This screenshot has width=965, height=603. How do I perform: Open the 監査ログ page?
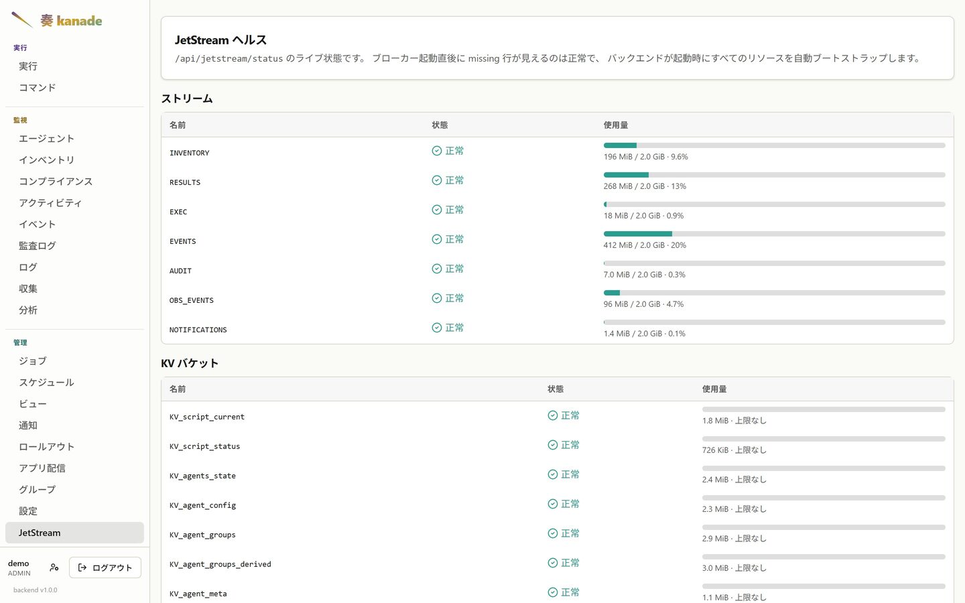74,246
